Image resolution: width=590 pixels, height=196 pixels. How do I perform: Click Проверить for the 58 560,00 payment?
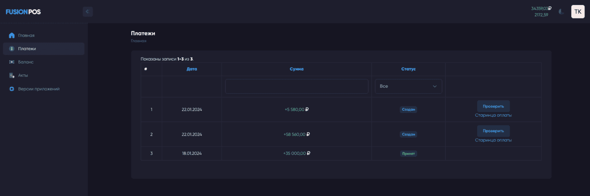pyautogui.click(x=493, y=131)
